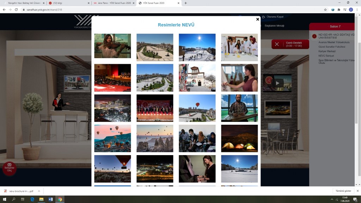Open the violin player photo
This screenshot has height=203, width=361.
[x=112, y=46]
